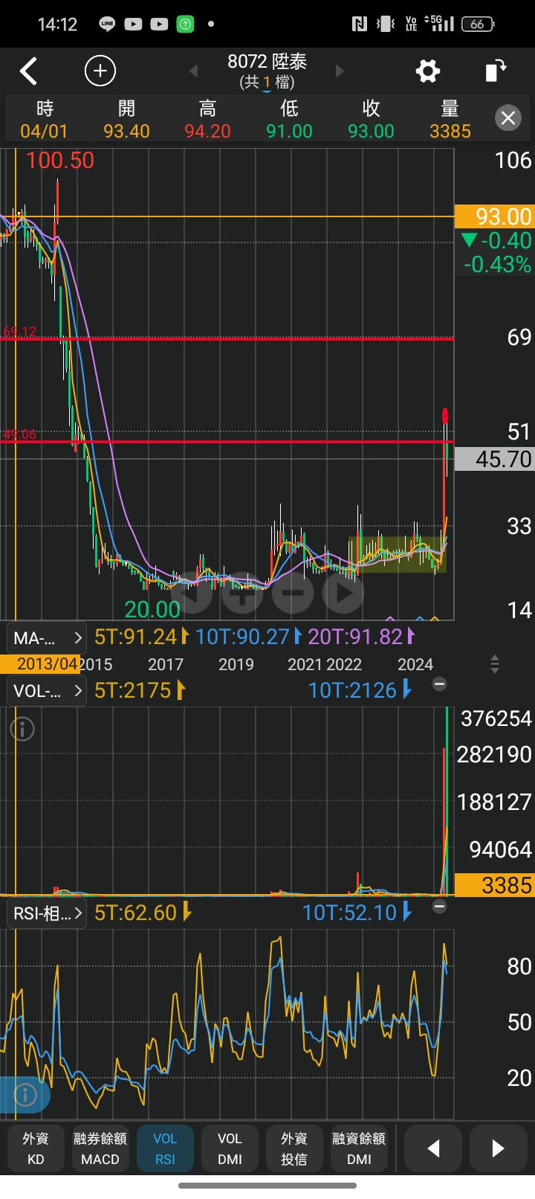Viewport: 535px width, 1199px height.
Task: Add stock with the plus circle icon
Action: (x=100, y=71)
